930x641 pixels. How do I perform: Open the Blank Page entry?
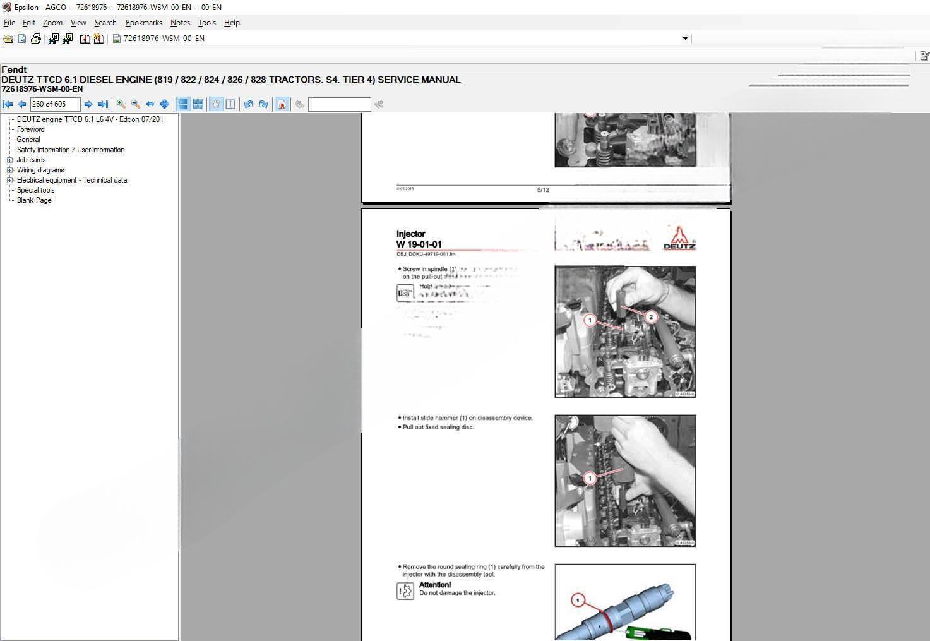34,200
